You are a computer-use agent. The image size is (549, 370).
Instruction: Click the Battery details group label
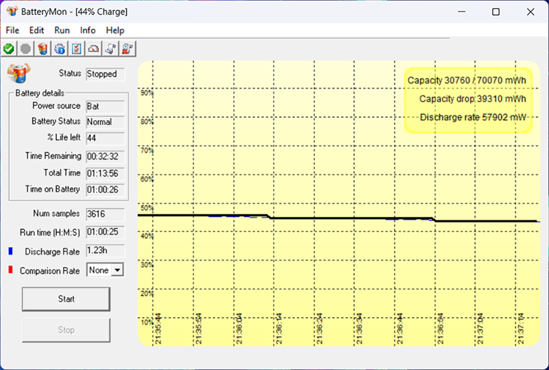tap(40, 93)
